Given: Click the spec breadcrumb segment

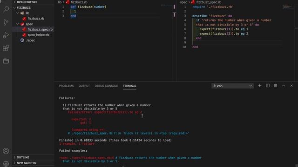Looking at the screenshot, I should tap(183, 2).
